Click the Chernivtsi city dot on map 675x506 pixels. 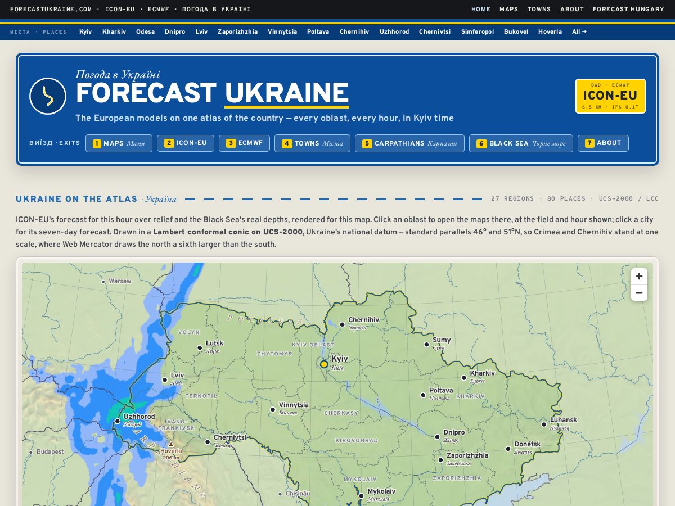click(208, 442)
